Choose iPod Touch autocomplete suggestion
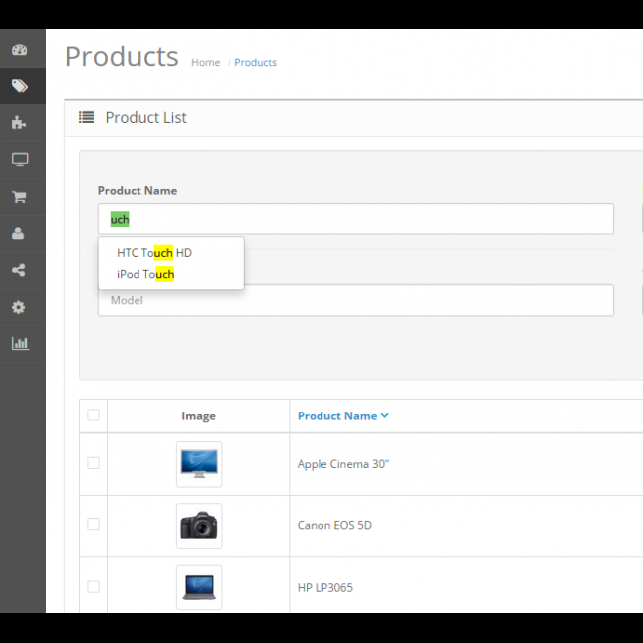Image resolution: width=643 pixels, height=643 pixels. (x=145, y=274)
